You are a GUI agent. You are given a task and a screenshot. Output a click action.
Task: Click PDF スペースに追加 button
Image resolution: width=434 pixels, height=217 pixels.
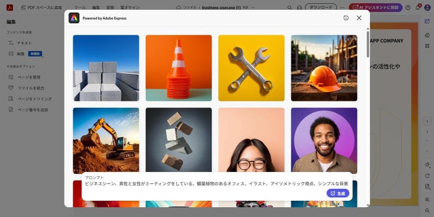41,8
